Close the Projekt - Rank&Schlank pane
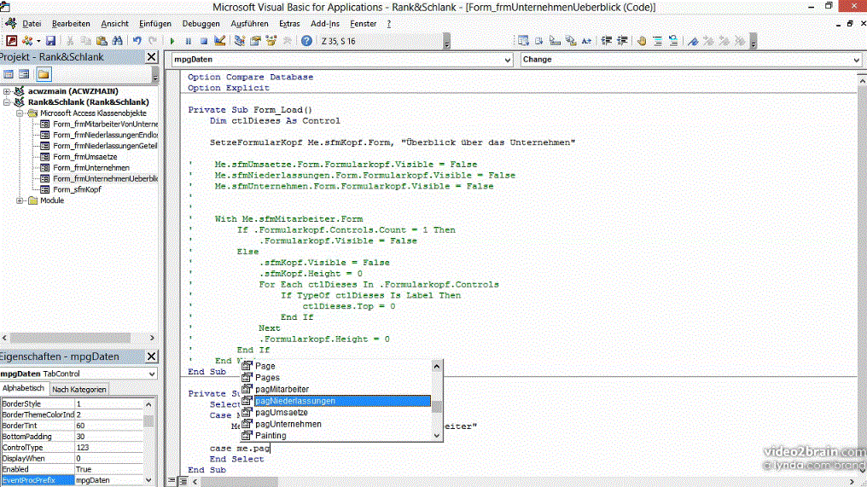The width and height of the screenshot is (867, 487). (x=152, y=57)
